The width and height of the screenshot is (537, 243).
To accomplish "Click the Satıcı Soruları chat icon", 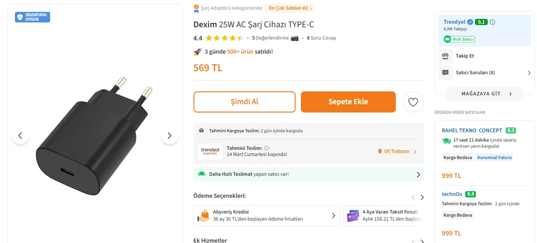I will tap(445, 73).
